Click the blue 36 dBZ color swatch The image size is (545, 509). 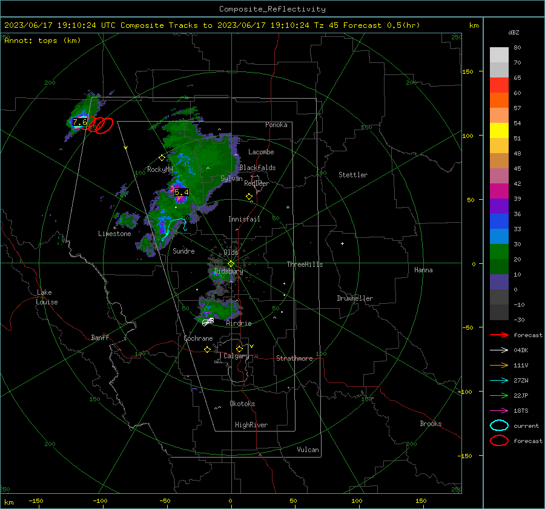(499, 221)
